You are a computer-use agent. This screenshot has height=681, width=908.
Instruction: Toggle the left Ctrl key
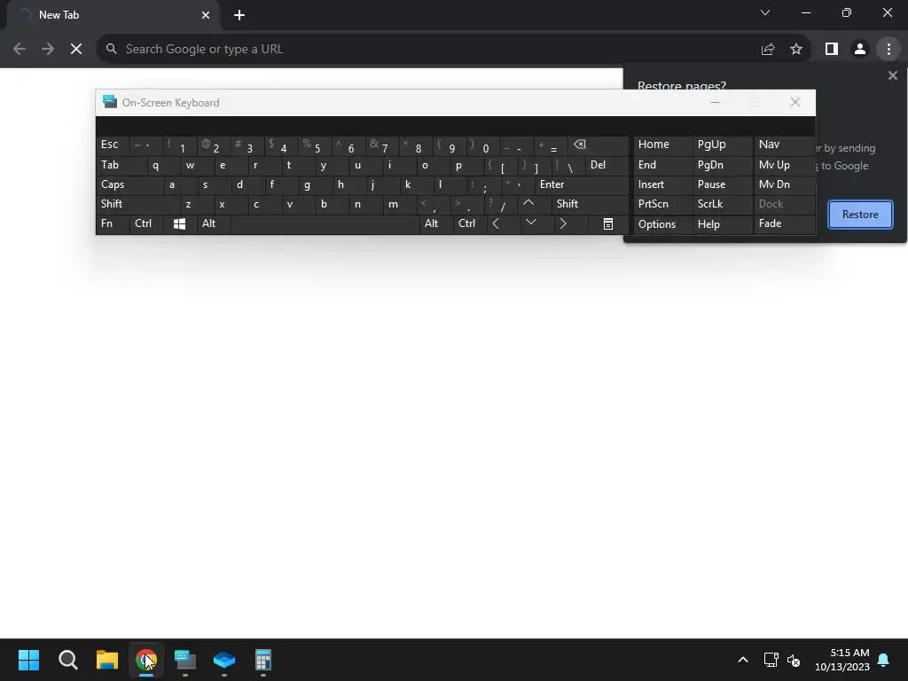pyautogui.click(x=146, y=224)
